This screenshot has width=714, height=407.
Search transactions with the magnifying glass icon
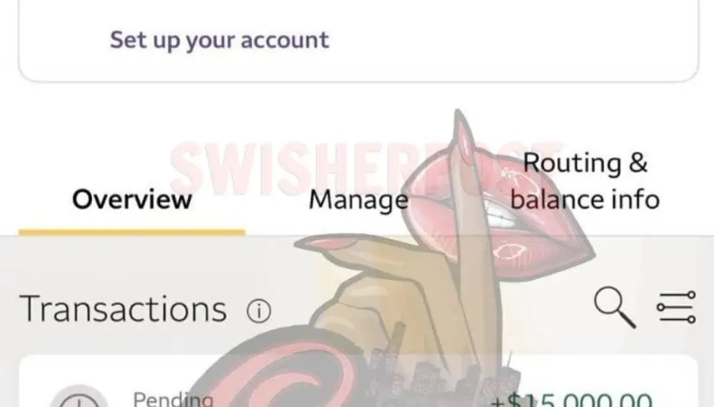pos(615,307)
